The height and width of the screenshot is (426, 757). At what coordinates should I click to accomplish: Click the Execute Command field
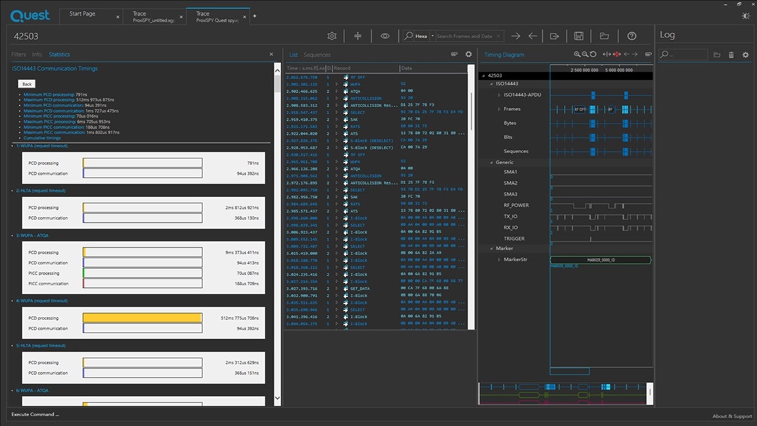[x=35, y=414]
